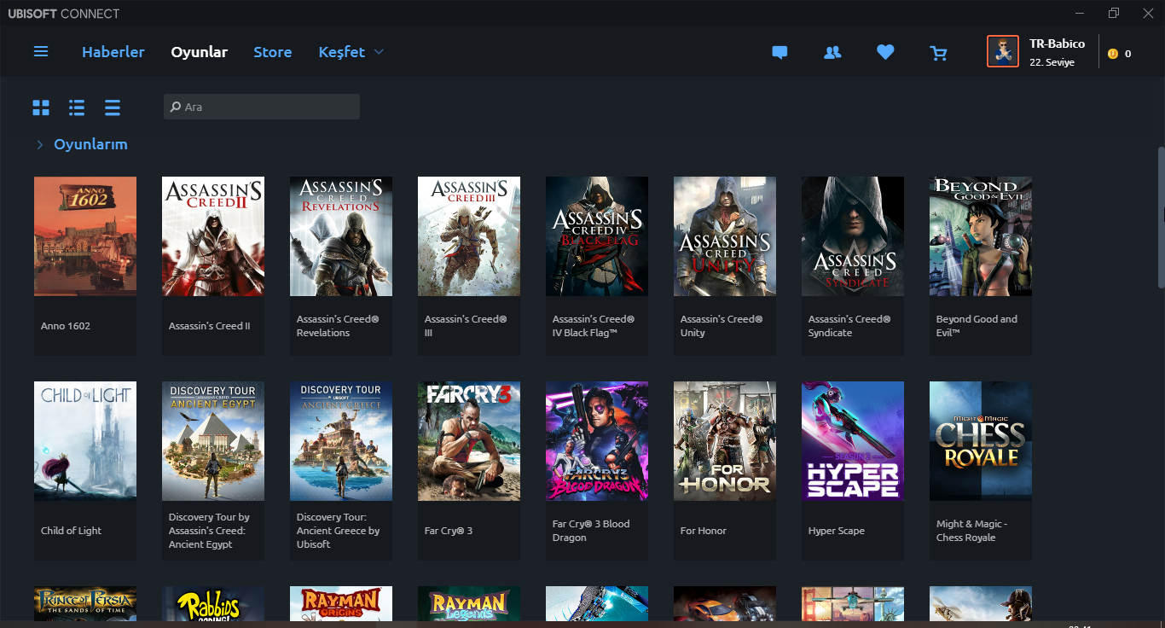Select the Oyunlar tab
This screenshot has height=628, width=1165.
click(x=199, y=52)
